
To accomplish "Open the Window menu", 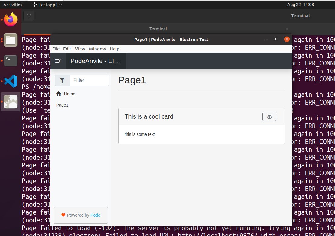I will click(x=97, y=49).
